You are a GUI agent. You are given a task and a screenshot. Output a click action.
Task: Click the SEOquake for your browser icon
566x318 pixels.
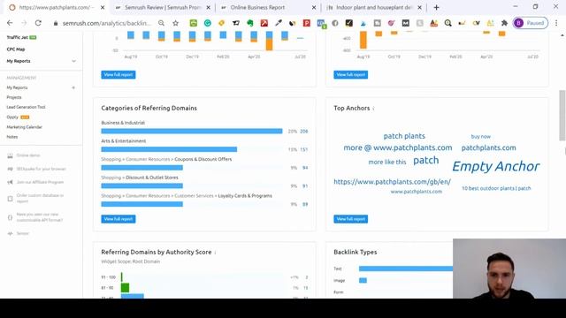coord(10,169)
